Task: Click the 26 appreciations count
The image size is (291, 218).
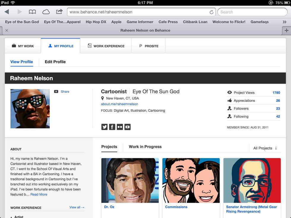Action: (x=278, y=101)
